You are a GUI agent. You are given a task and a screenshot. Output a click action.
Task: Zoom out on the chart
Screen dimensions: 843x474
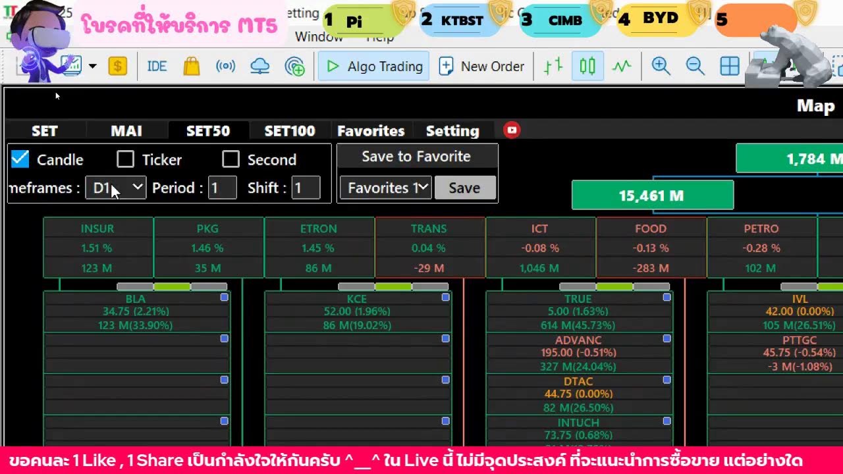click(x=695, y=66)
